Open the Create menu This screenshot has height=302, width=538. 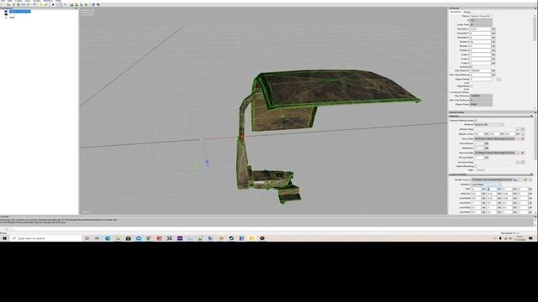pos(18,1)
